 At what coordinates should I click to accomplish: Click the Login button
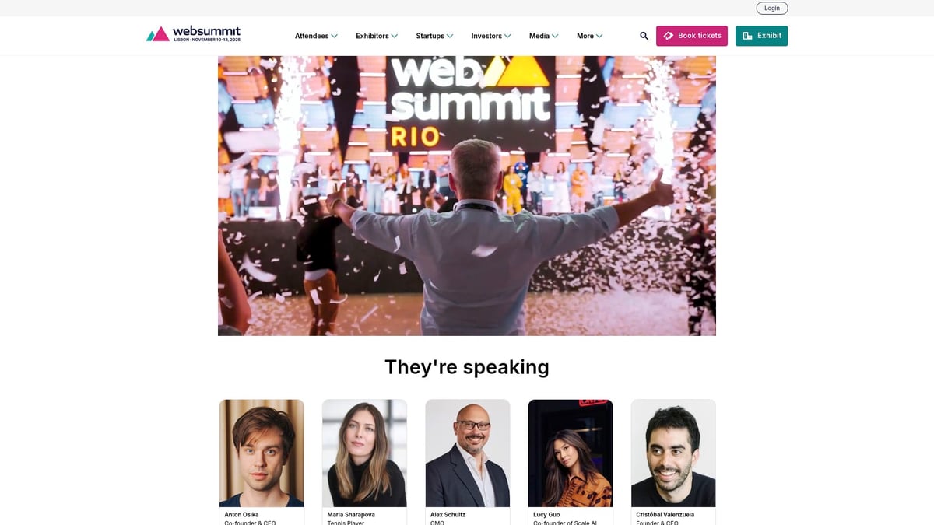(x=771, y=8)
